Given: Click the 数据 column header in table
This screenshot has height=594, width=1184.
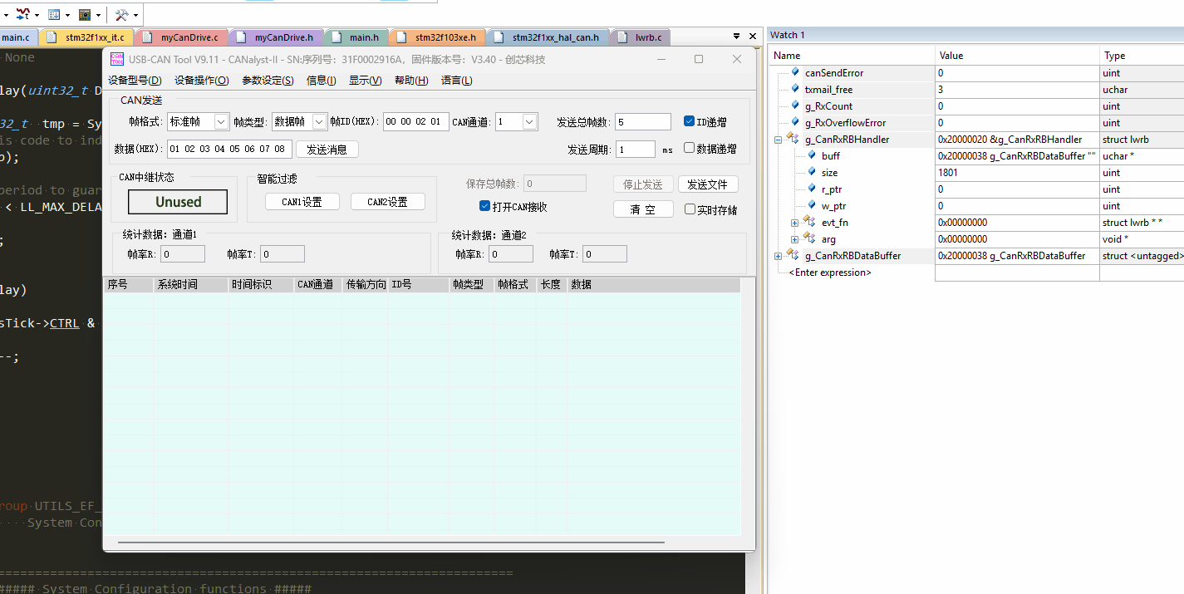Looking at the screenshot, I should click(x=654, y=284).
